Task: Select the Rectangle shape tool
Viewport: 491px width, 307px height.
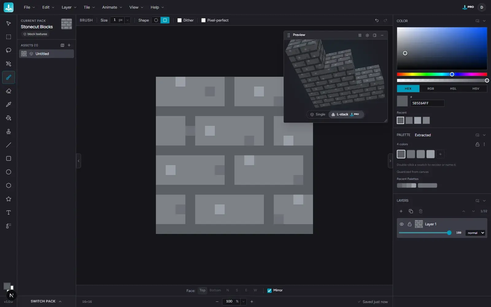Action: (9, 158)
